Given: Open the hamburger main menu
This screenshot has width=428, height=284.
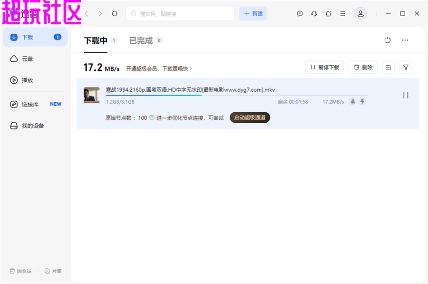Looking at the screenshot, I should [x=342, y=13].
